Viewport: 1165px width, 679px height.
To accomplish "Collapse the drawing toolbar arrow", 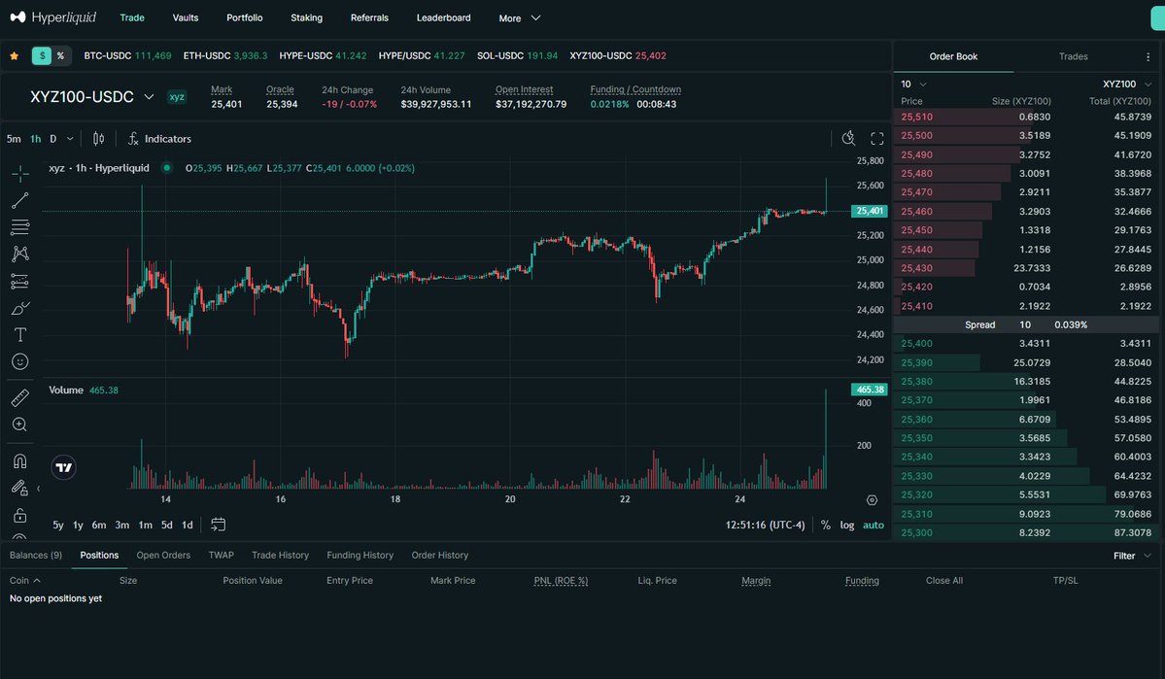I will pos(39,488).
